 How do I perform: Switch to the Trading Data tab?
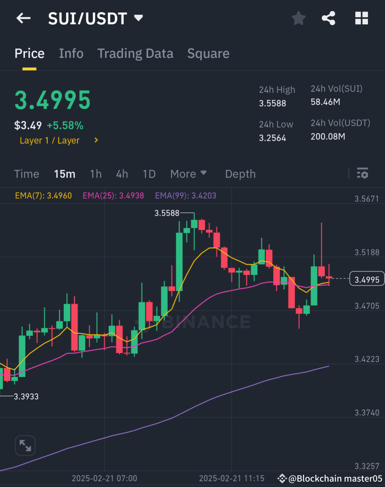coord(135,53)
